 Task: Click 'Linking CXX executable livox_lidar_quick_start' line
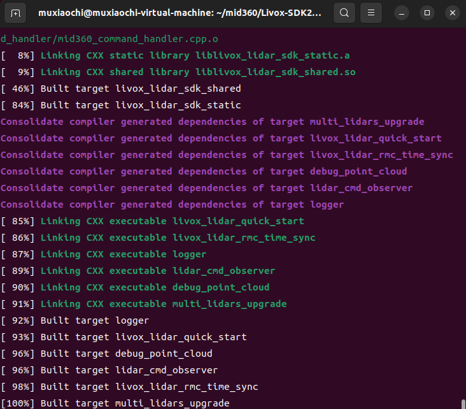[x=172, y=221]
